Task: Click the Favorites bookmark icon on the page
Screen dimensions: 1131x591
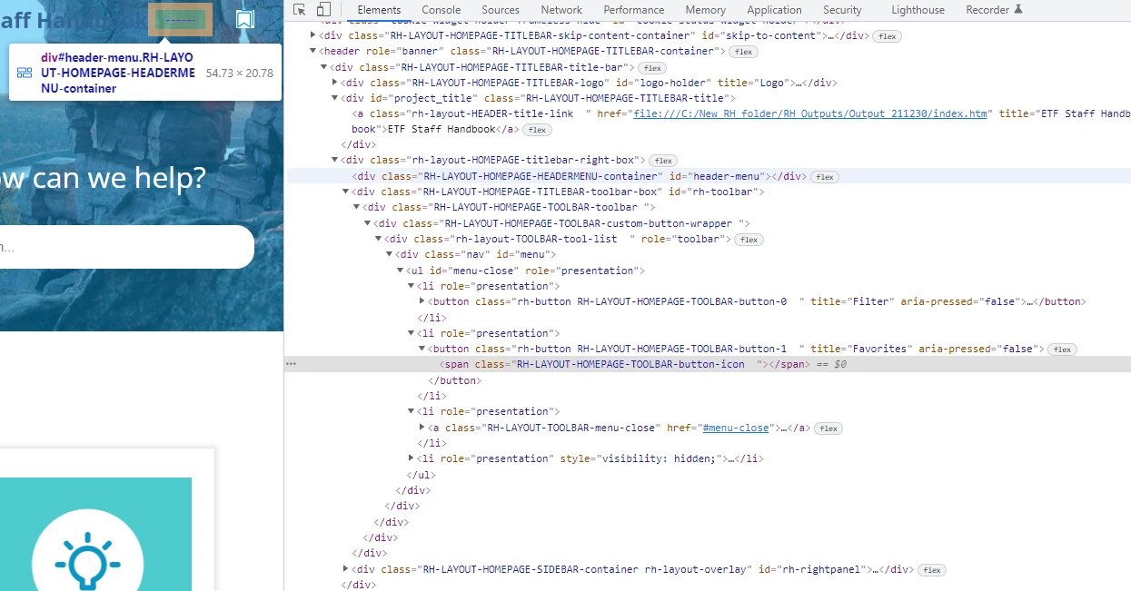Action: pyautogui.click(x=244, y=19)
